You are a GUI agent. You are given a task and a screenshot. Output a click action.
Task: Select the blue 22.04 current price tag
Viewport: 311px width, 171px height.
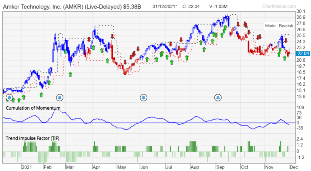[x=303, y=53]
